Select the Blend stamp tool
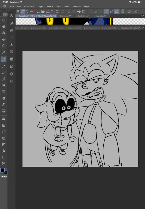This screenshot has width=145, height=209. tap(4, 104)
